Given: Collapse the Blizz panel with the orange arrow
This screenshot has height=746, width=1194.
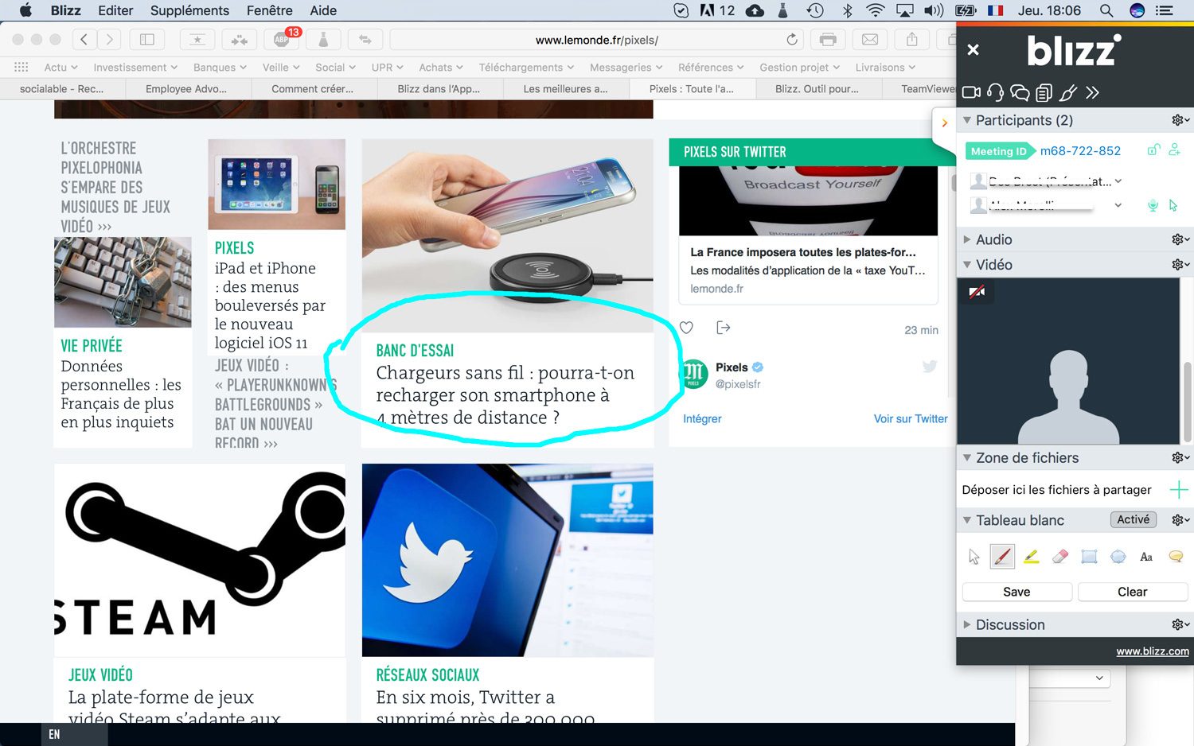Looking at the screenshot, I should tap(945, 123).
